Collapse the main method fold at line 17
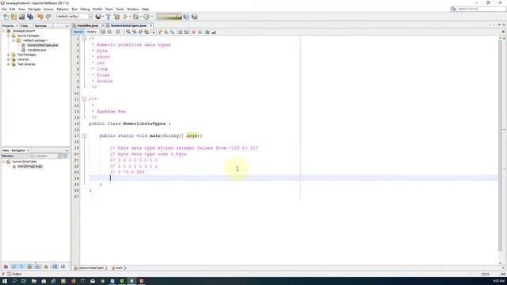 click(x=84, y=135)
